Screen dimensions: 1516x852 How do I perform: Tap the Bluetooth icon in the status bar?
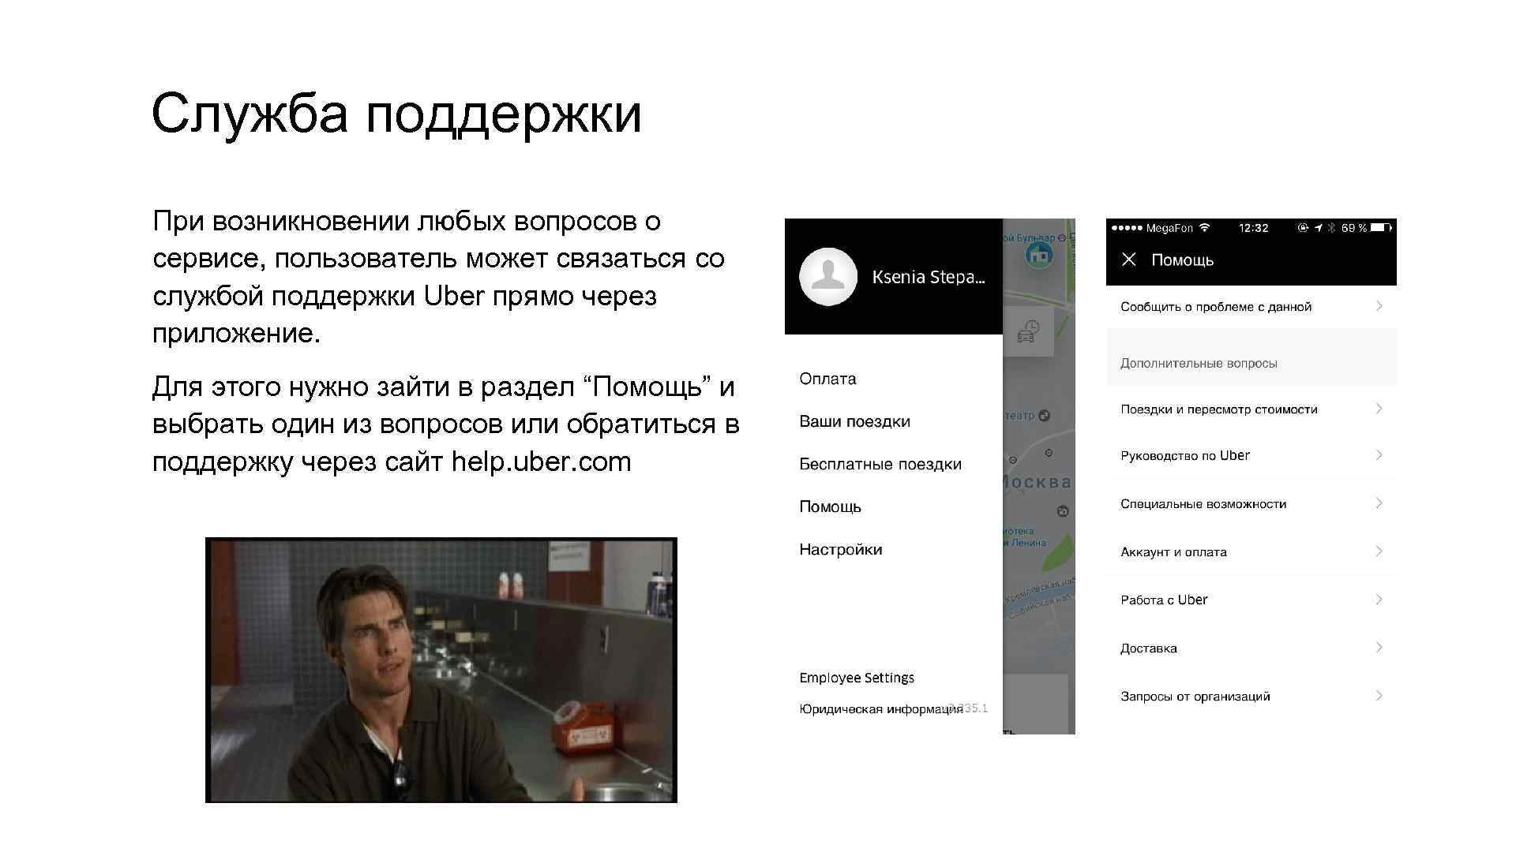point(1330,227)
